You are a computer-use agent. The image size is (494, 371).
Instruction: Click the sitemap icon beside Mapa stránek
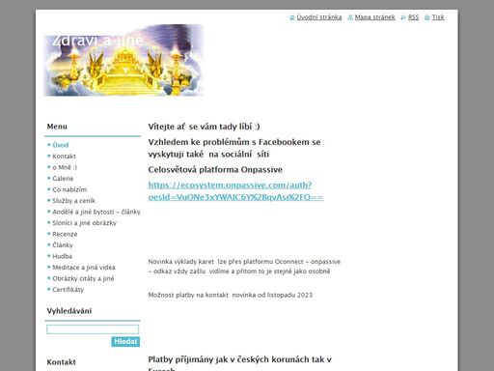[x=350, y=17]
